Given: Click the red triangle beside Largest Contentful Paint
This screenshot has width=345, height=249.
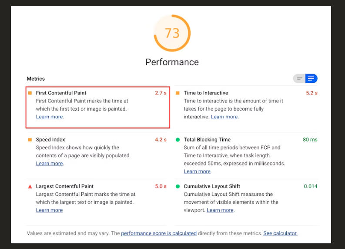Looking at the screenshot, I should [x=30, y=186].
